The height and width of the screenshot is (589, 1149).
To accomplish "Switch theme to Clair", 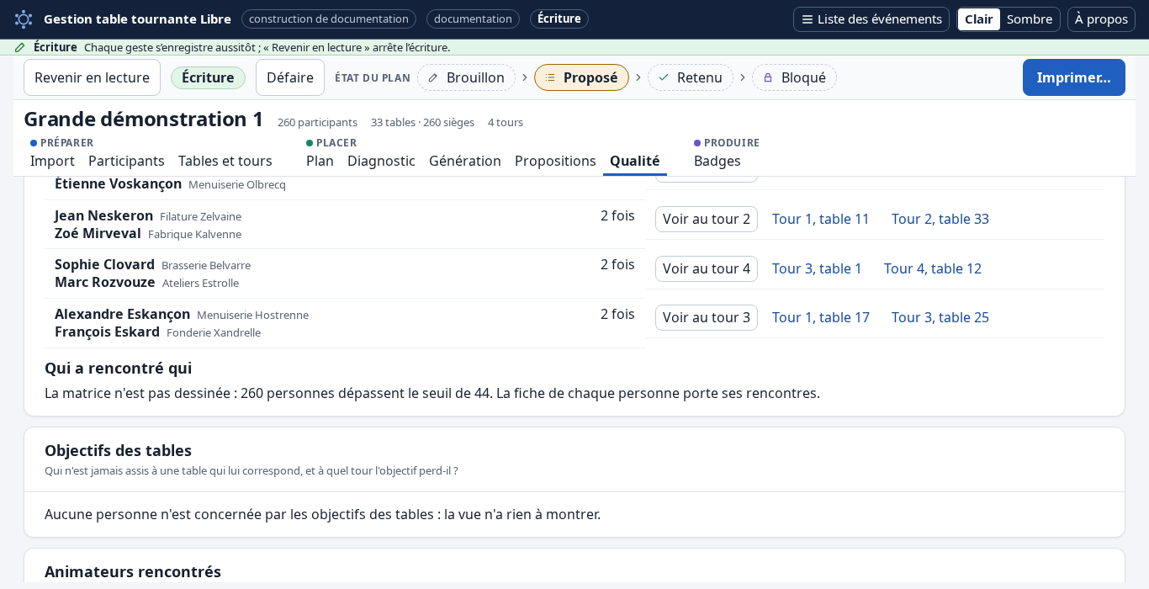I will coord(979,19).
